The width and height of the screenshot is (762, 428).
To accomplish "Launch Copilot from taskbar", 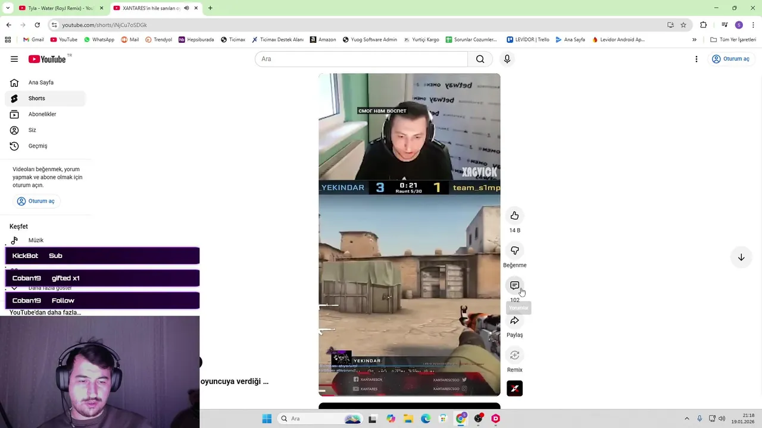I will (391, 418).
